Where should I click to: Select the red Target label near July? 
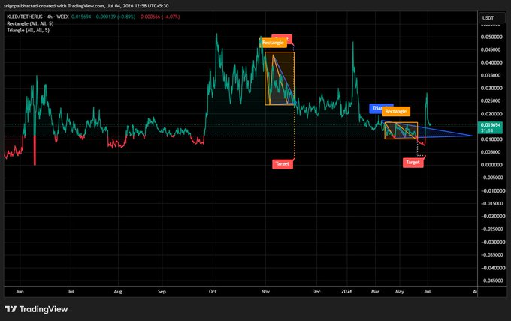(x=413, y=163)
